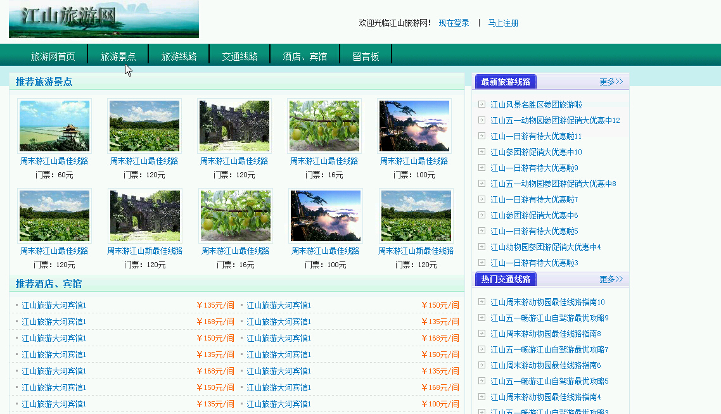Go to 旅游网首页 in the navigation bar

[53, 56]
